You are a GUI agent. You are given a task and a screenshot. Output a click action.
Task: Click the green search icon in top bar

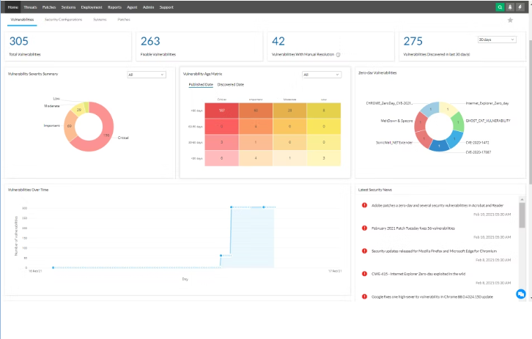(500, 7)
